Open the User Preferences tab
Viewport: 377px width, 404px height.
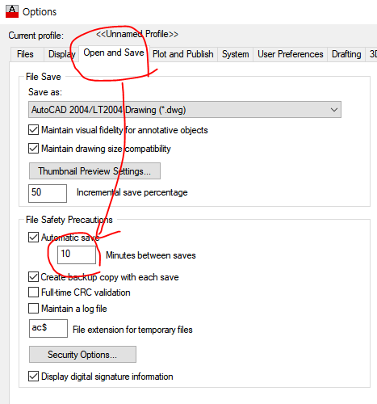(x=291, y=54)
